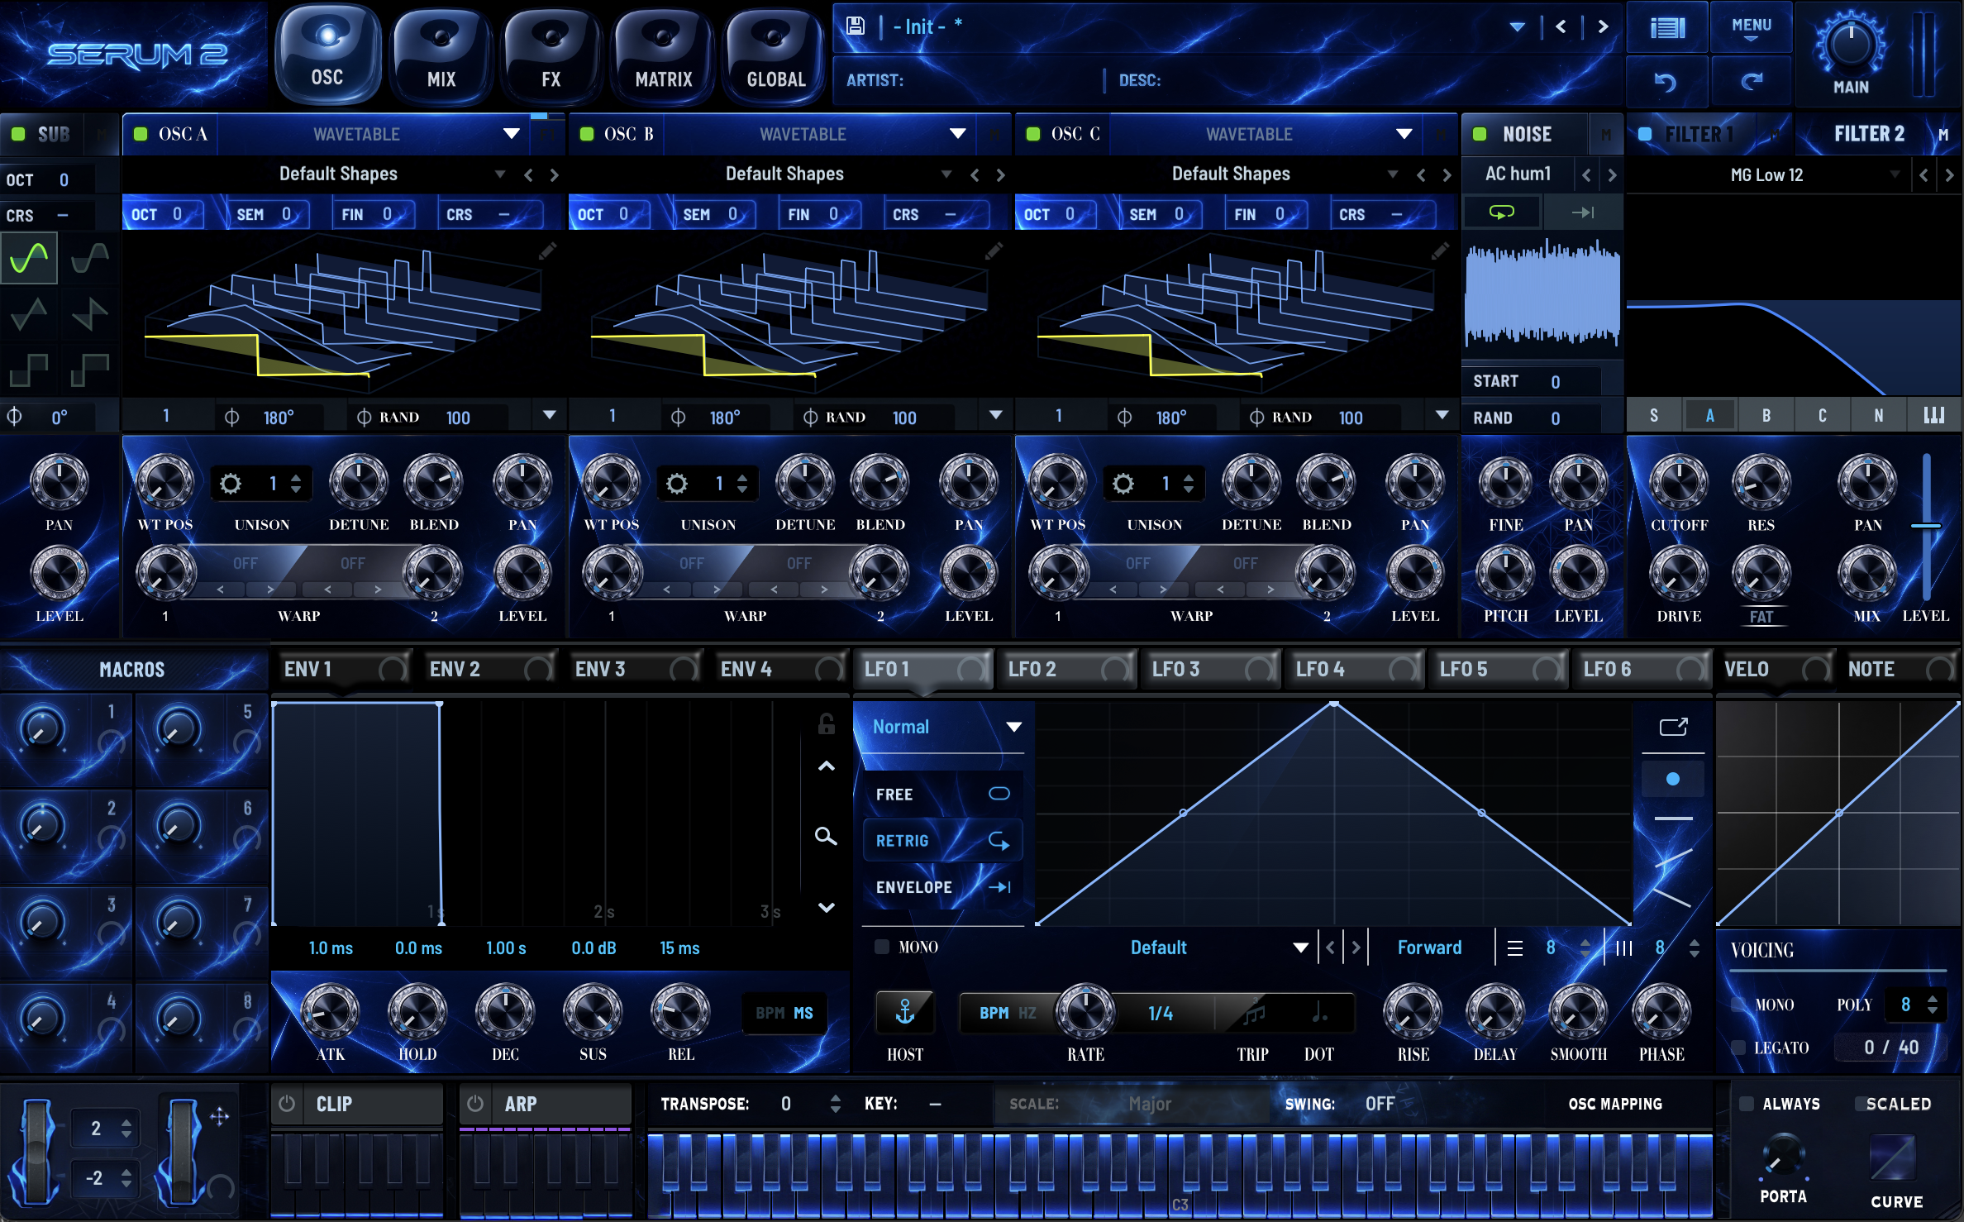Enable the ALWAYS portamento checkbox
This screenshot has width=1964, height=1222.
1747,1104
